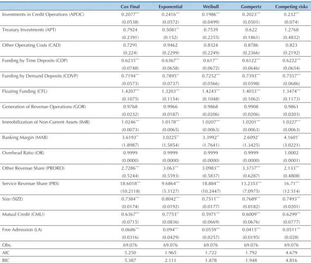The width and height of the screenshot is (311, 264).
Task: Select the Other Operating Costs (CAD) label
Action: pyautogui.click(x=31, y=45)
